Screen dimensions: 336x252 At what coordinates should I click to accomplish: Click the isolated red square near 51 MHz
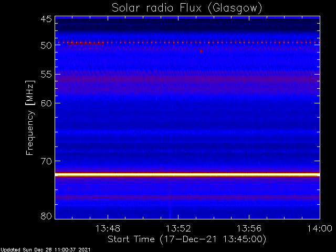tap(201, 51)
